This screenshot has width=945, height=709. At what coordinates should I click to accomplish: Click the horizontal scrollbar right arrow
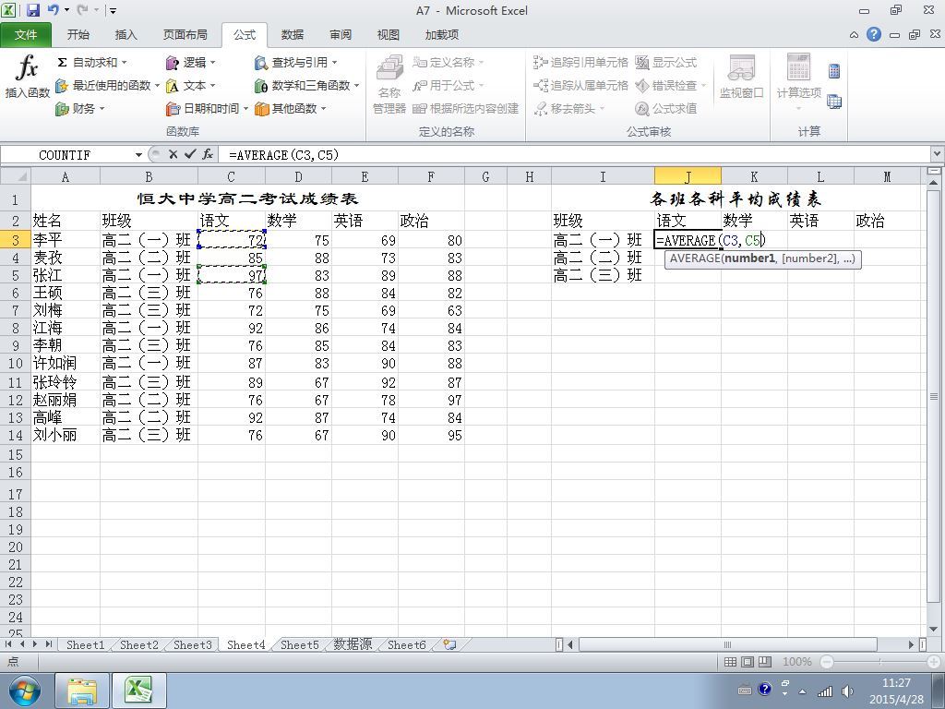point(911,644)
